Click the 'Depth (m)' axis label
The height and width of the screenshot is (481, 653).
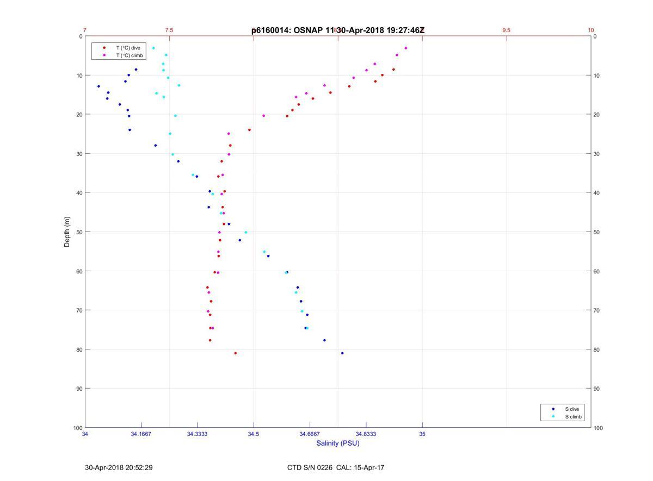click(67, 232)
